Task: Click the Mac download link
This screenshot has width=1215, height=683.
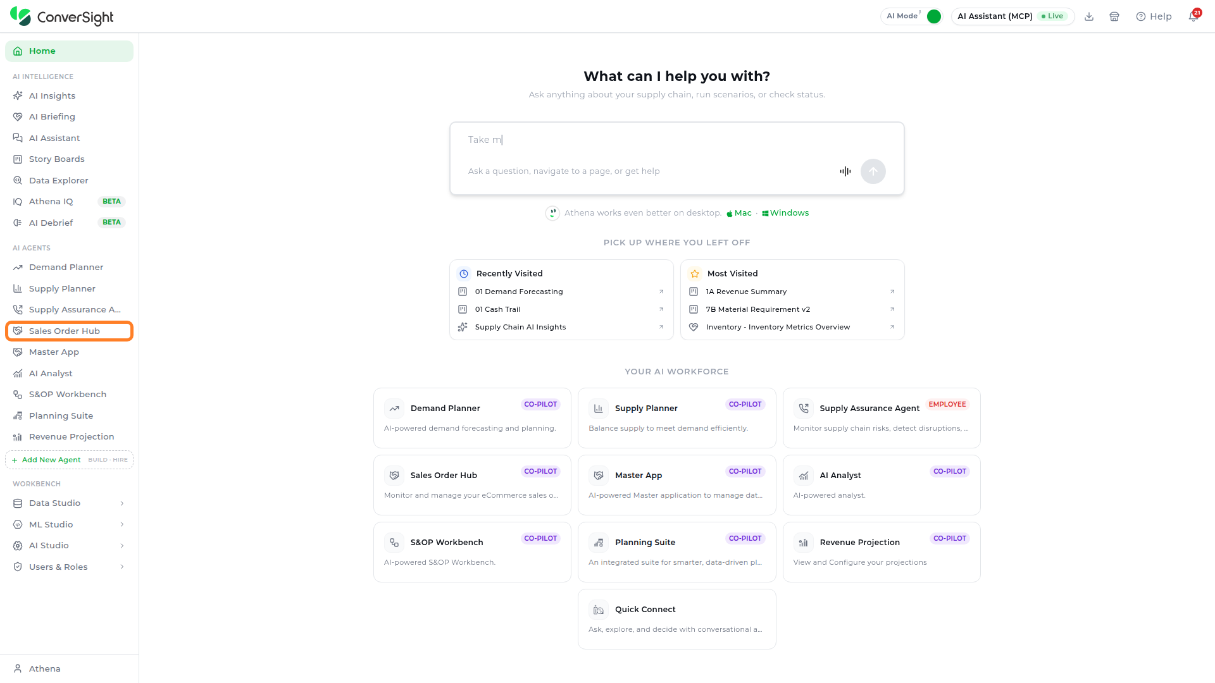Action: pyautogui.click(x=739, y=213)
